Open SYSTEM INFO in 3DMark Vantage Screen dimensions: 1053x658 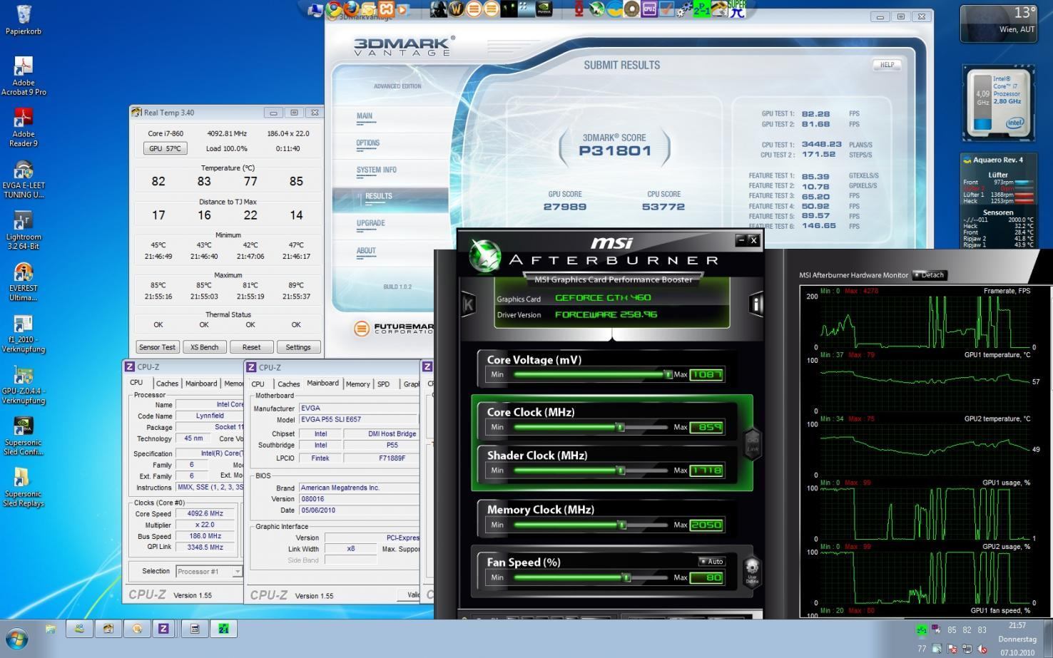377,170
